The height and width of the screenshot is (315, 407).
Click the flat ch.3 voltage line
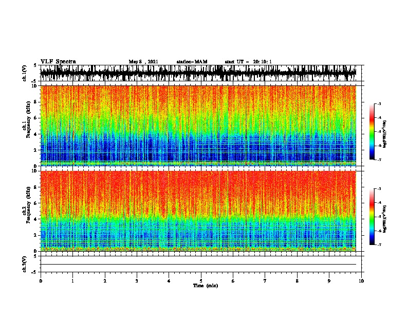click(198, 265)
